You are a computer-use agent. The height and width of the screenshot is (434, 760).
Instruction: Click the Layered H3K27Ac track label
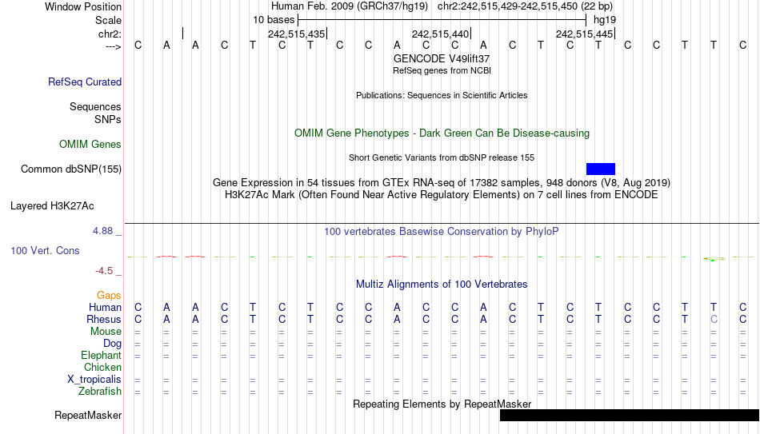pos(52,206)
